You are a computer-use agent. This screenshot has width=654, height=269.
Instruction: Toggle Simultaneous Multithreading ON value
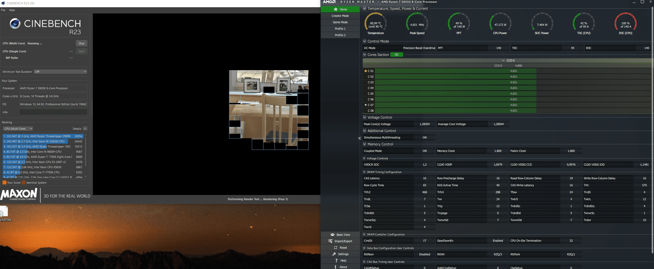point(425,138)
